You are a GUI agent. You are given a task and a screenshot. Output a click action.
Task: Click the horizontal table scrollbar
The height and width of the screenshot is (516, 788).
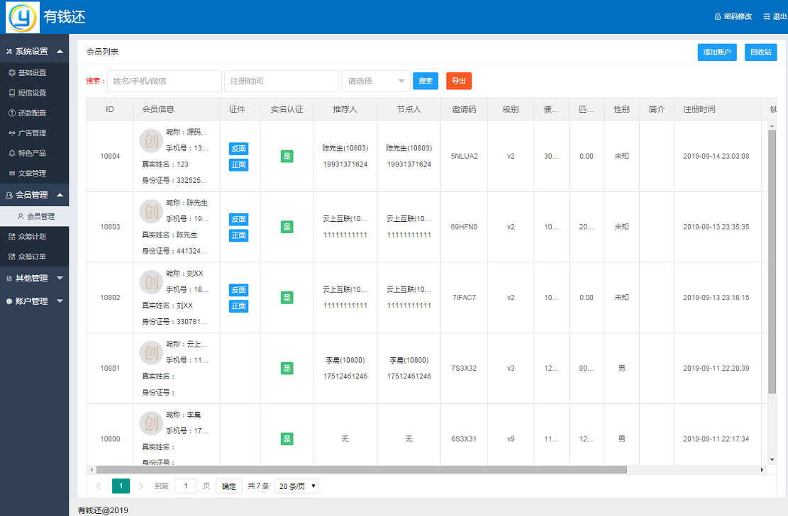pyautogui.click(x=362, y=469)
